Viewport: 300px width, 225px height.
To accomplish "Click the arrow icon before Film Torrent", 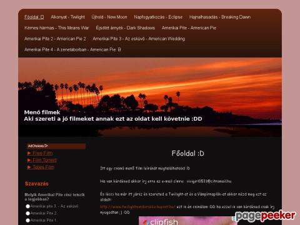I will 29,160.
